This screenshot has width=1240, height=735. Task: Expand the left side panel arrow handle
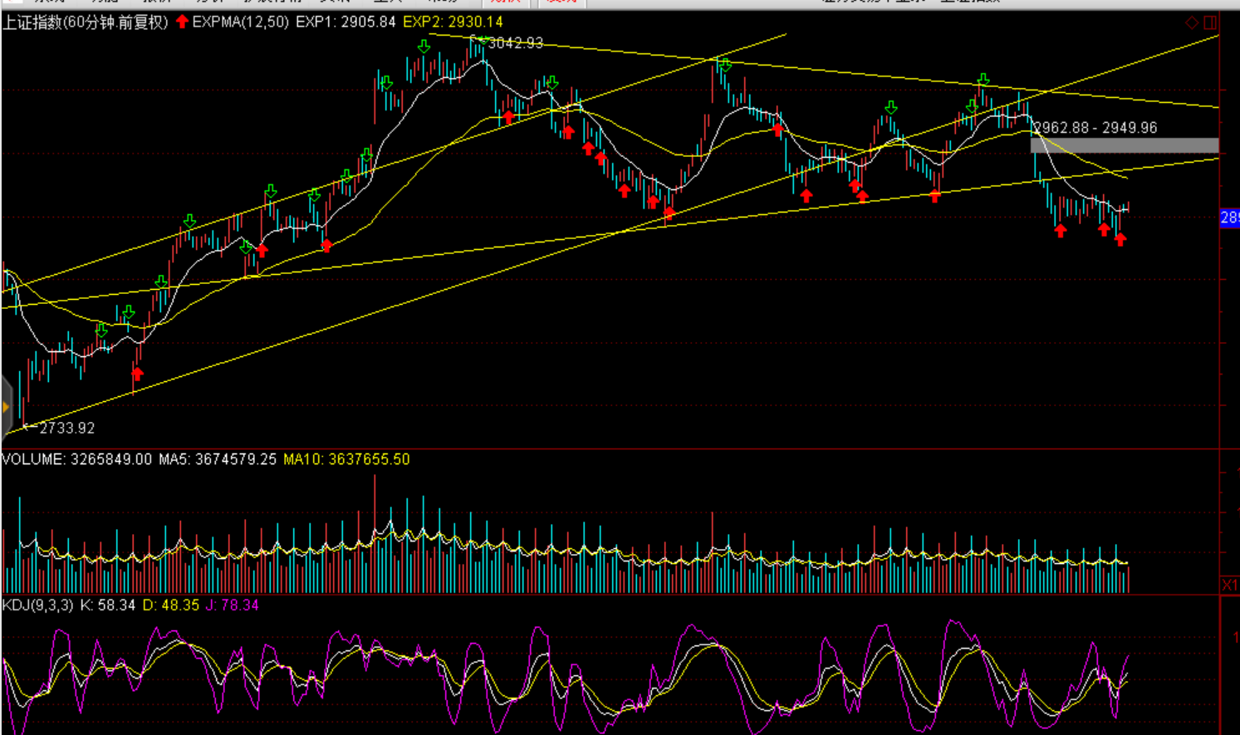6,407
